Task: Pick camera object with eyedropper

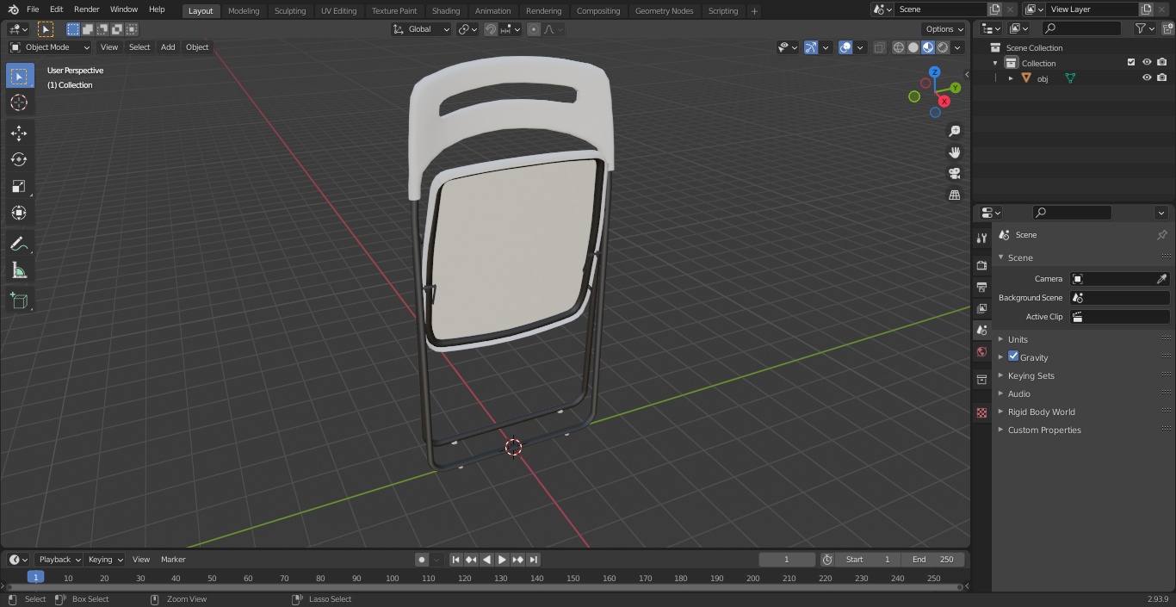Action: pyautogui.click(x=1161, y=279)
